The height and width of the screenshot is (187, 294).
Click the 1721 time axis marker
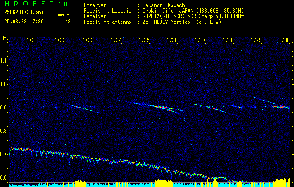click(32, 40)
